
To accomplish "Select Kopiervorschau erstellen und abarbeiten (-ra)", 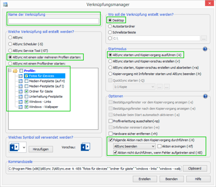I will point(110,67).
